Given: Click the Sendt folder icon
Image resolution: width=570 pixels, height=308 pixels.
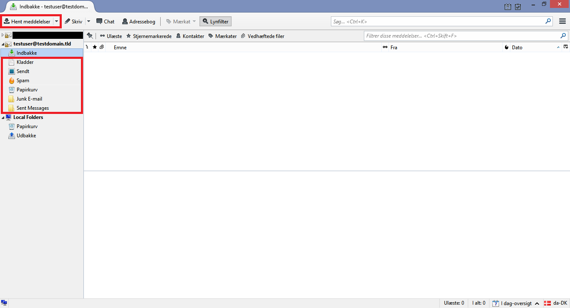Looking at the screenshot, I should point(12,71).
